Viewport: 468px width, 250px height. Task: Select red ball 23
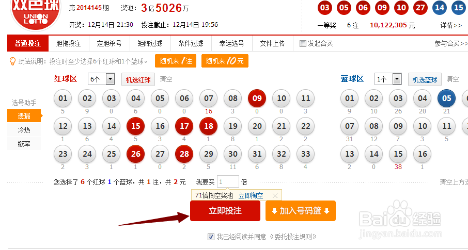pyautogui.click(x=63, y=154)
